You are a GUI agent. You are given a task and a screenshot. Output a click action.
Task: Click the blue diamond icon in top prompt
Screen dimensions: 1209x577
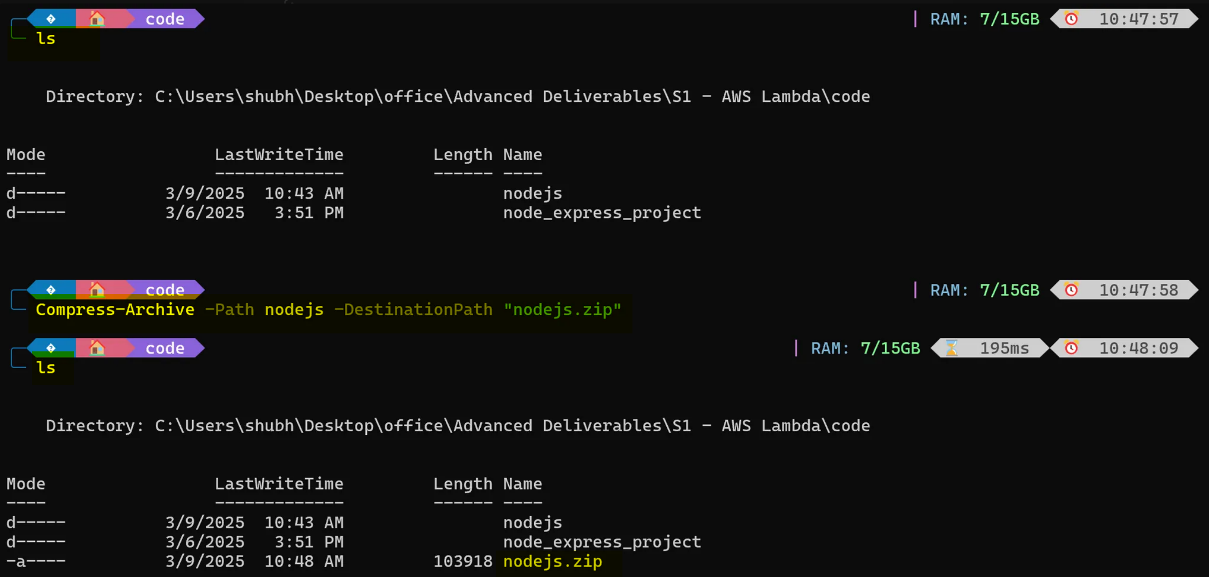(51, 19)
